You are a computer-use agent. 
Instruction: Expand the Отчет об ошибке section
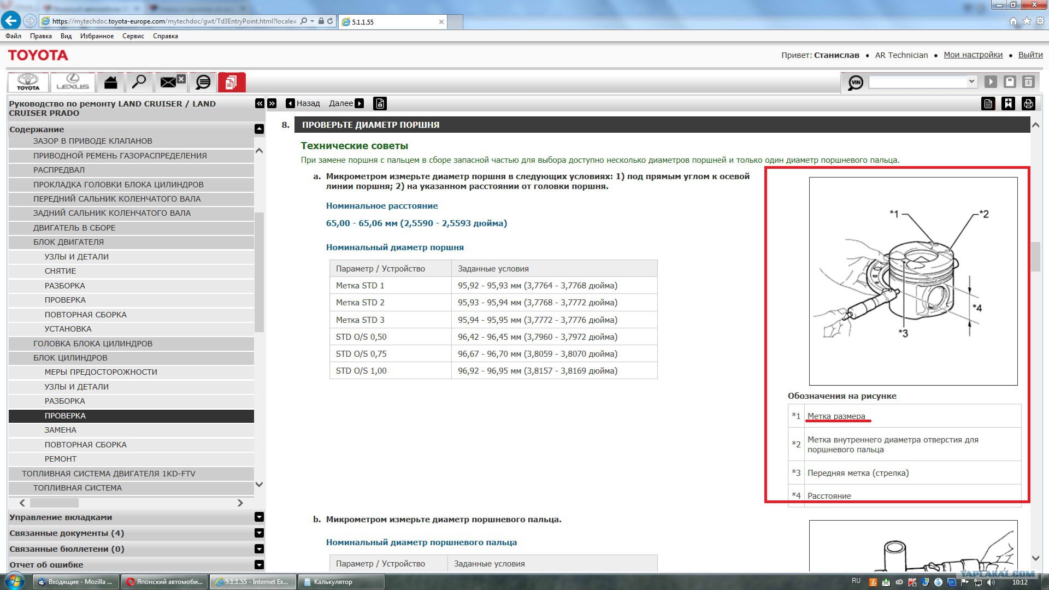pyautogui.click(x=259, y=564)
